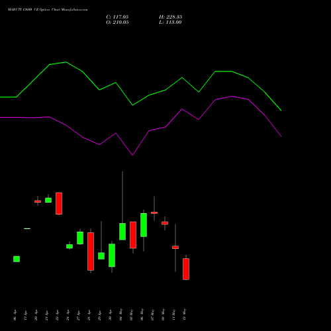The height and width of the screenshot is (331, 331).
Task: Click the 24 Apr date label
Action: point(68,315)
